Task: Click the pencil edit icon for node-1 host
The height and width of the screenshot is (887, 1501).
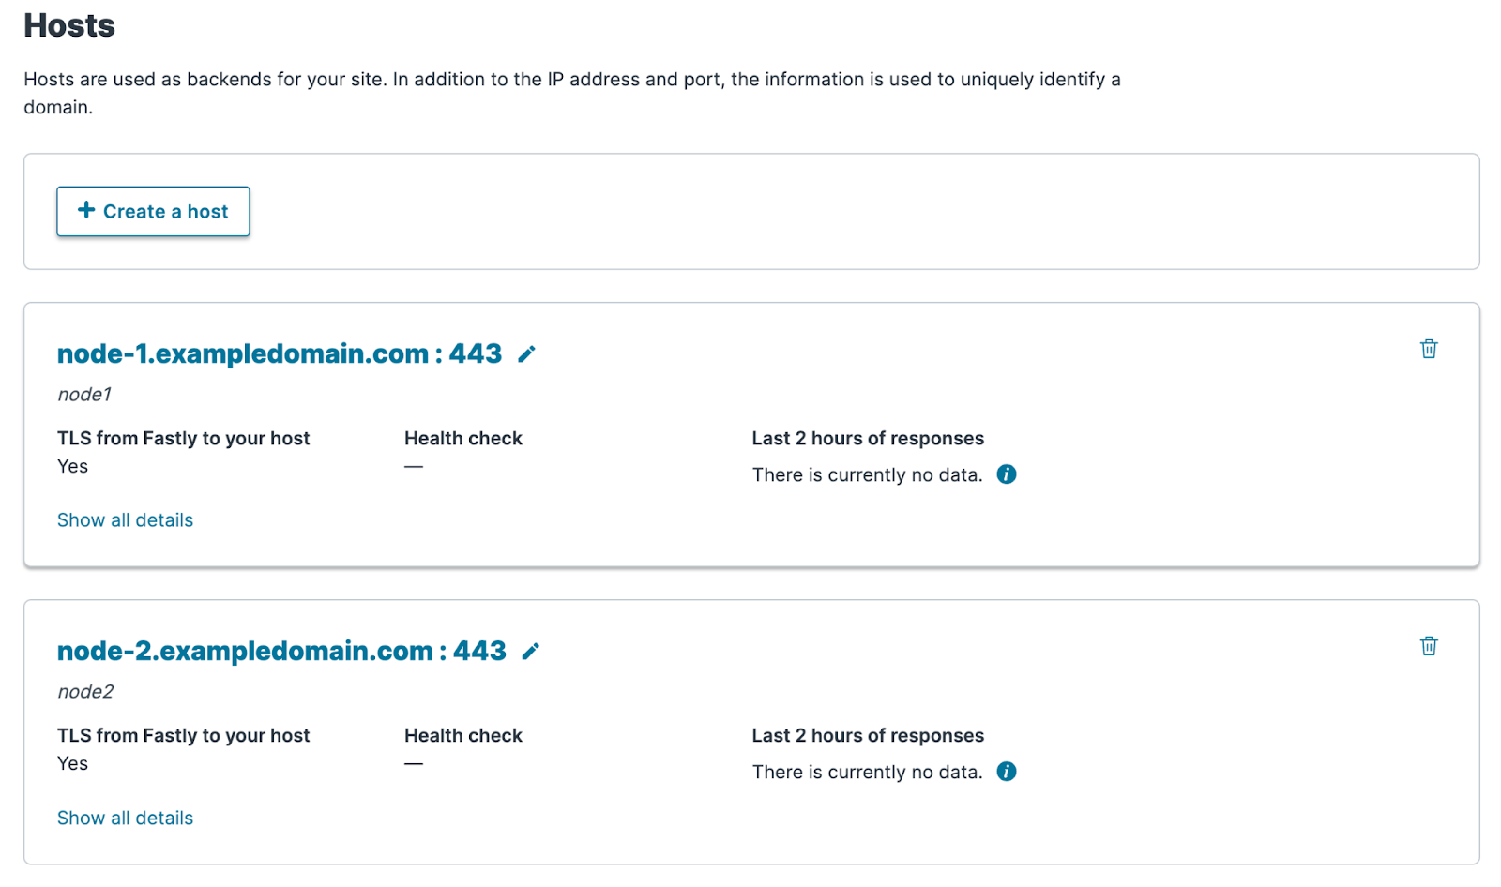Action: [527, 354]
